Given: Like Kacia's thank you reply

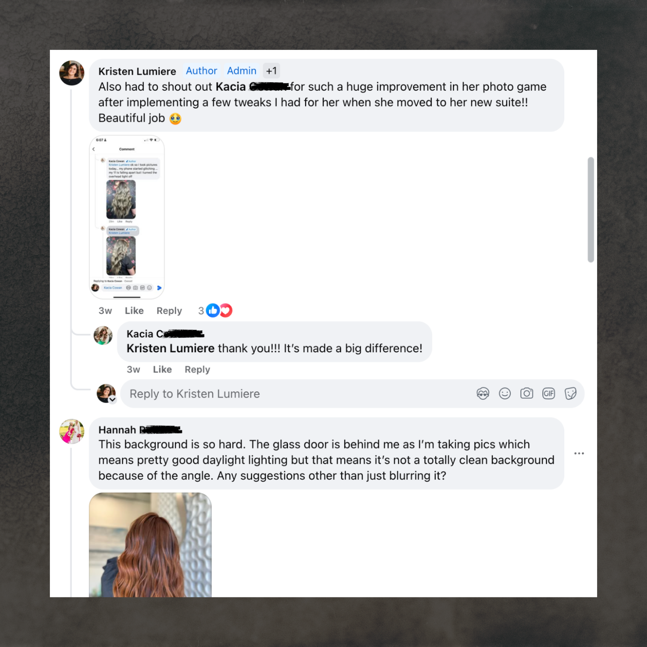Looking at the screenshot, I should [x=162, y=369].
